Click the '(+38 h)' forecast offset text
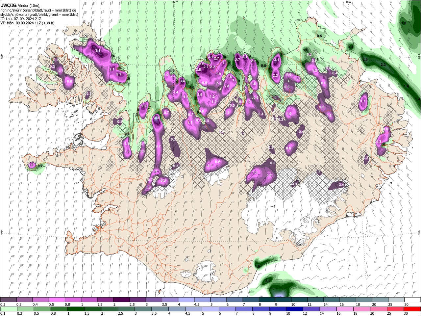Image resolution: width=421 pixels, height=316 pixels. click(x=48, y=23)
